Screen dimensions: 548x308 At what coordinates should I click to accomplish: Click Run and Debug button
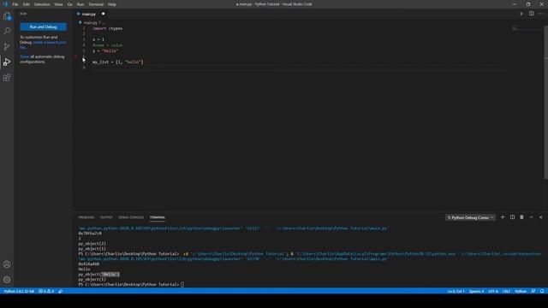(x=43, y=27)
